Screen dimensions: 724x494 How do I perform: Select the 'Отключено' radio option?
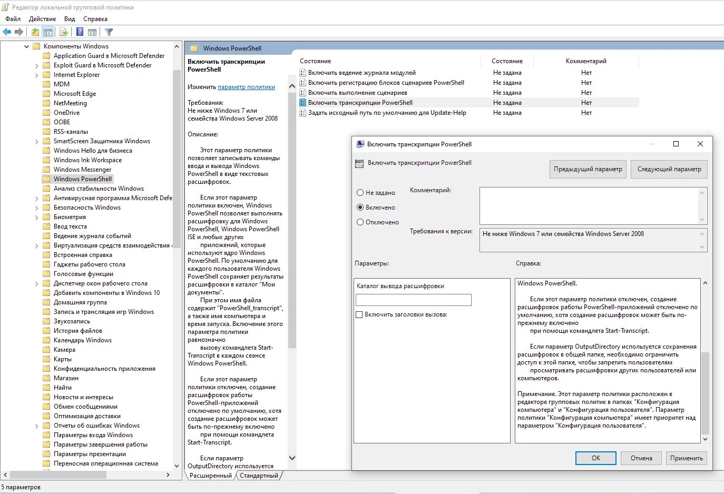coord(360,222)
